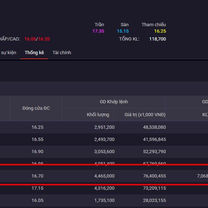Click the volume cell 4,465,000
208x208 pixels.
104,176
